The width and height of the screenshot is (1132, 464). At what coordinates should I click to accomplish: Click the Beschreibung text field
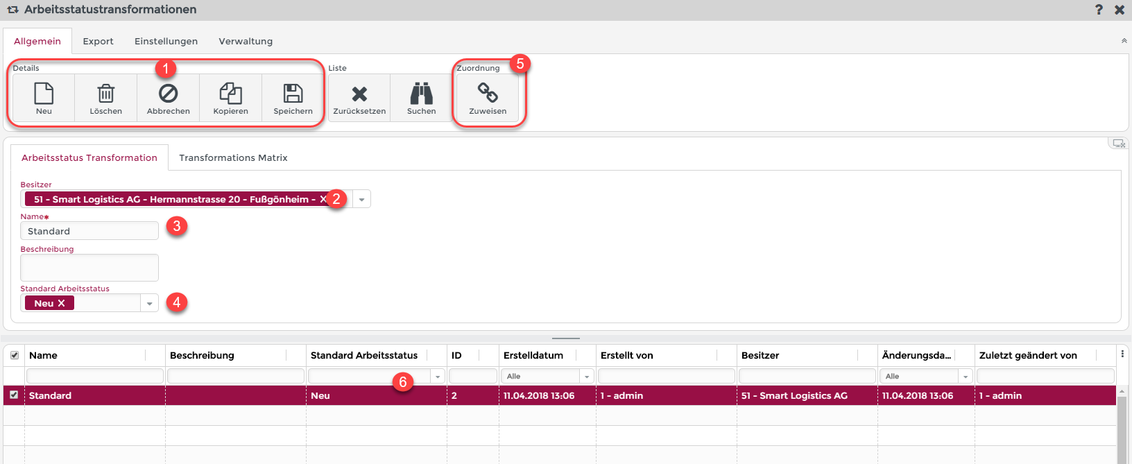click(x=89, y=268)
